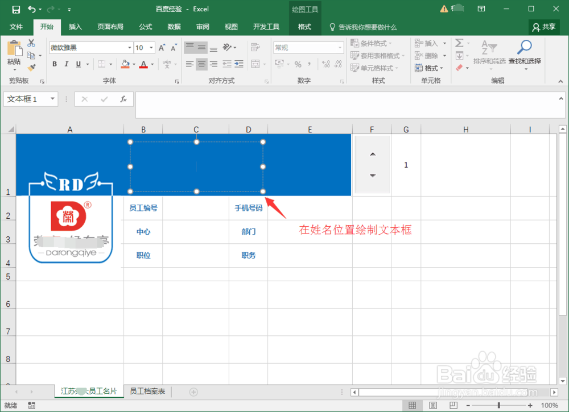Open Sort and Filter
Image resolution: width=569 pixels, height=412 pixels.
(x=489, y=55)
